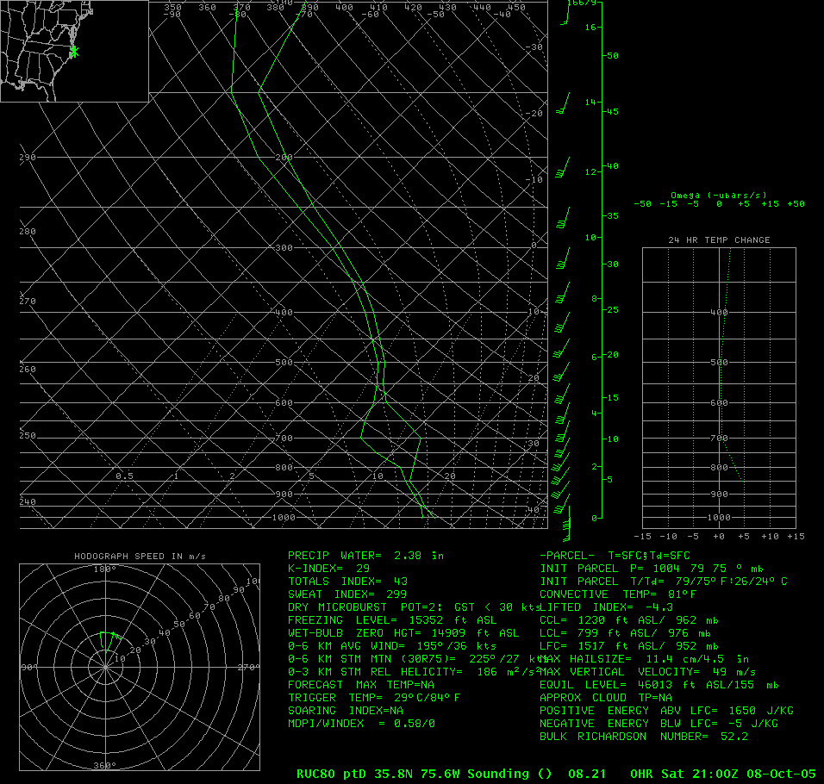
Task: Click the -PARCEL- T=SFC;Td=SFC header
Action: click(615, 556)
